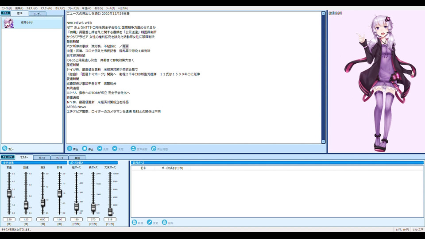Click the text editor scroll-down arrow
425x239 pixels.
point(323,142)
